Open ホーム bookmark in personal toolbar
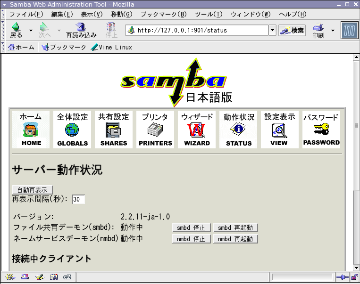This screenshot has height=284, width=360. pos(21,47)
